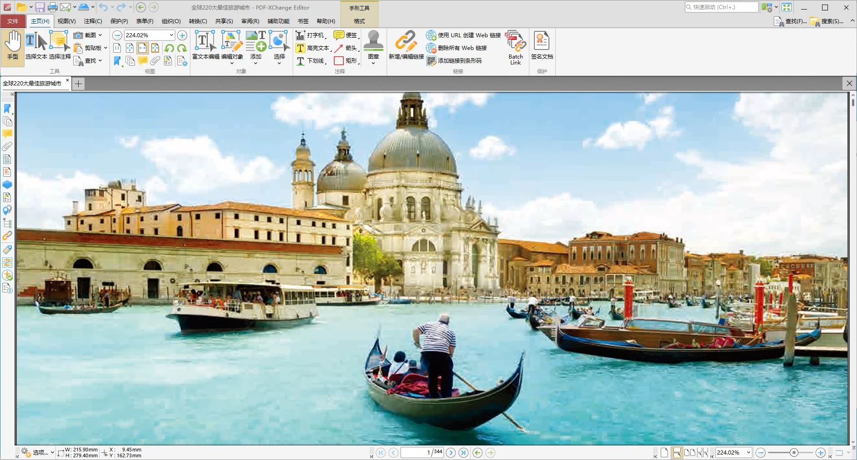857x460 pixels.
Task: Open the Comment (注释) ribbon tab
Action: (93, 21)
